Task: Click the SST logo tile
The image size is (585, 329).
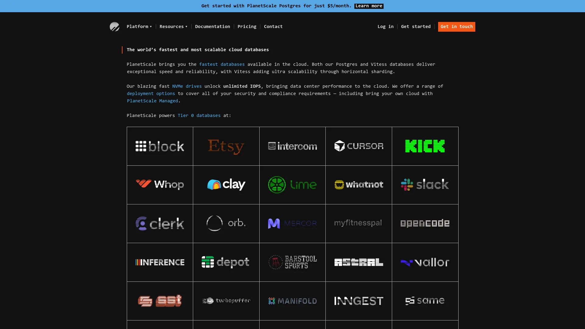Action: tap(160, 301)
